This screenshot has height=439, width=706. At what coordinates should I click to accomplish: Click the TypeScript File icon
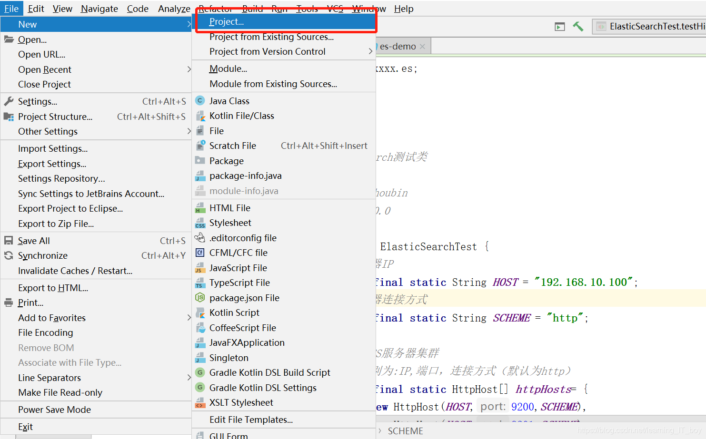200,283
